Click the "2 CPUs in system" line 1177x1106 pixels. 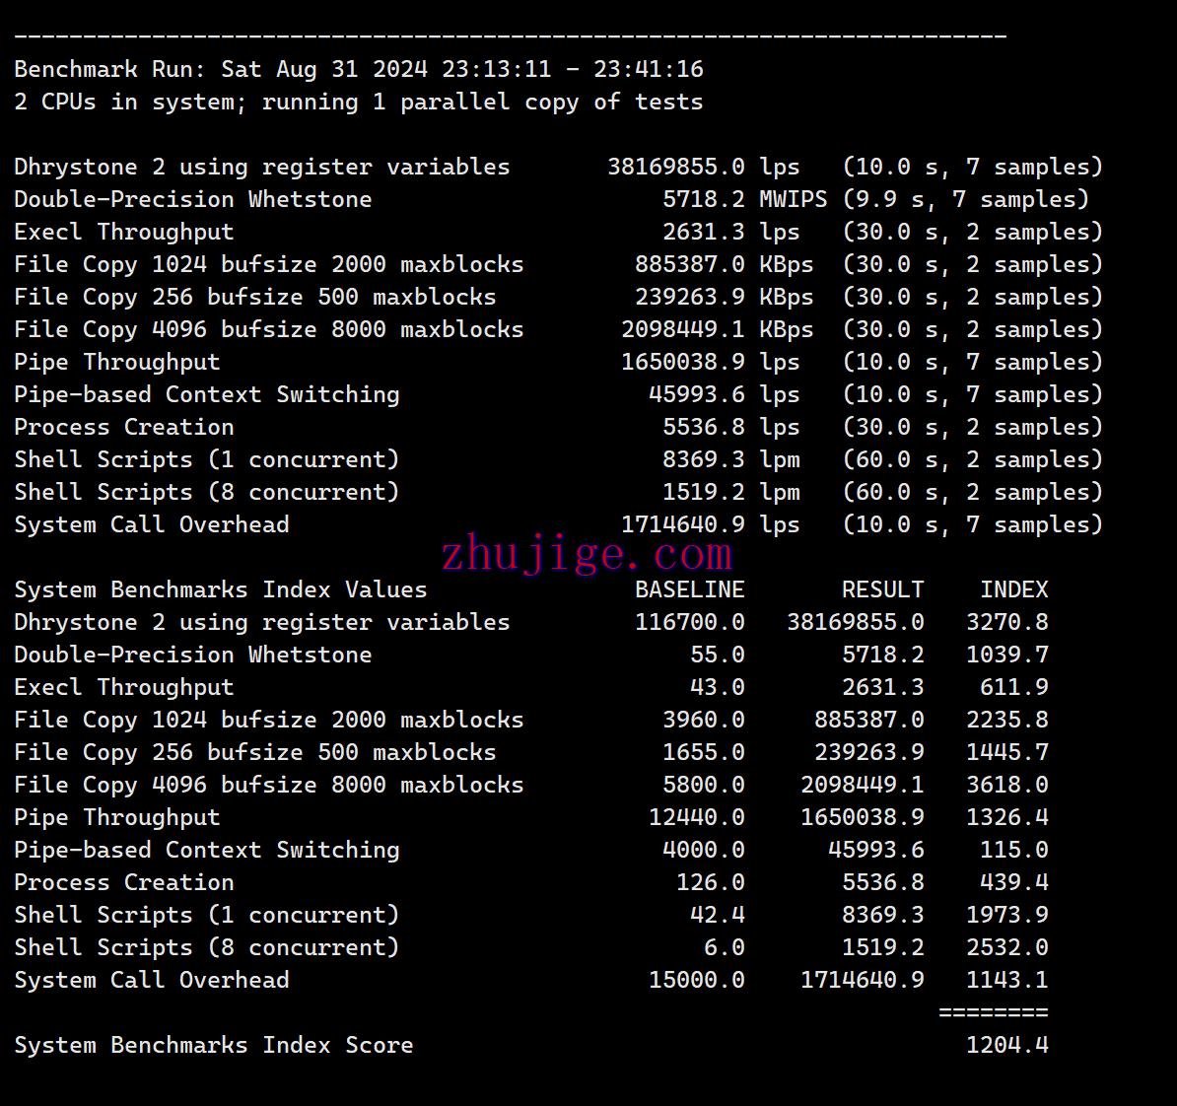pyautogui.click(x=359, y=102)
